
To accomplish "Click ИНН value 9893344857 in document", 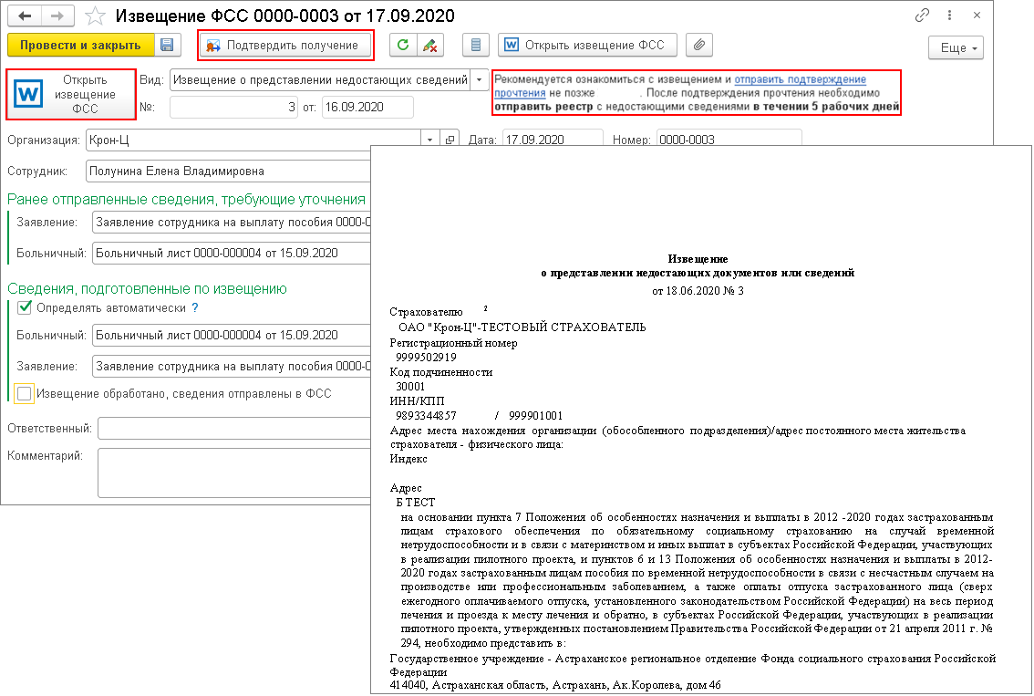I will [x=426, y=416].
